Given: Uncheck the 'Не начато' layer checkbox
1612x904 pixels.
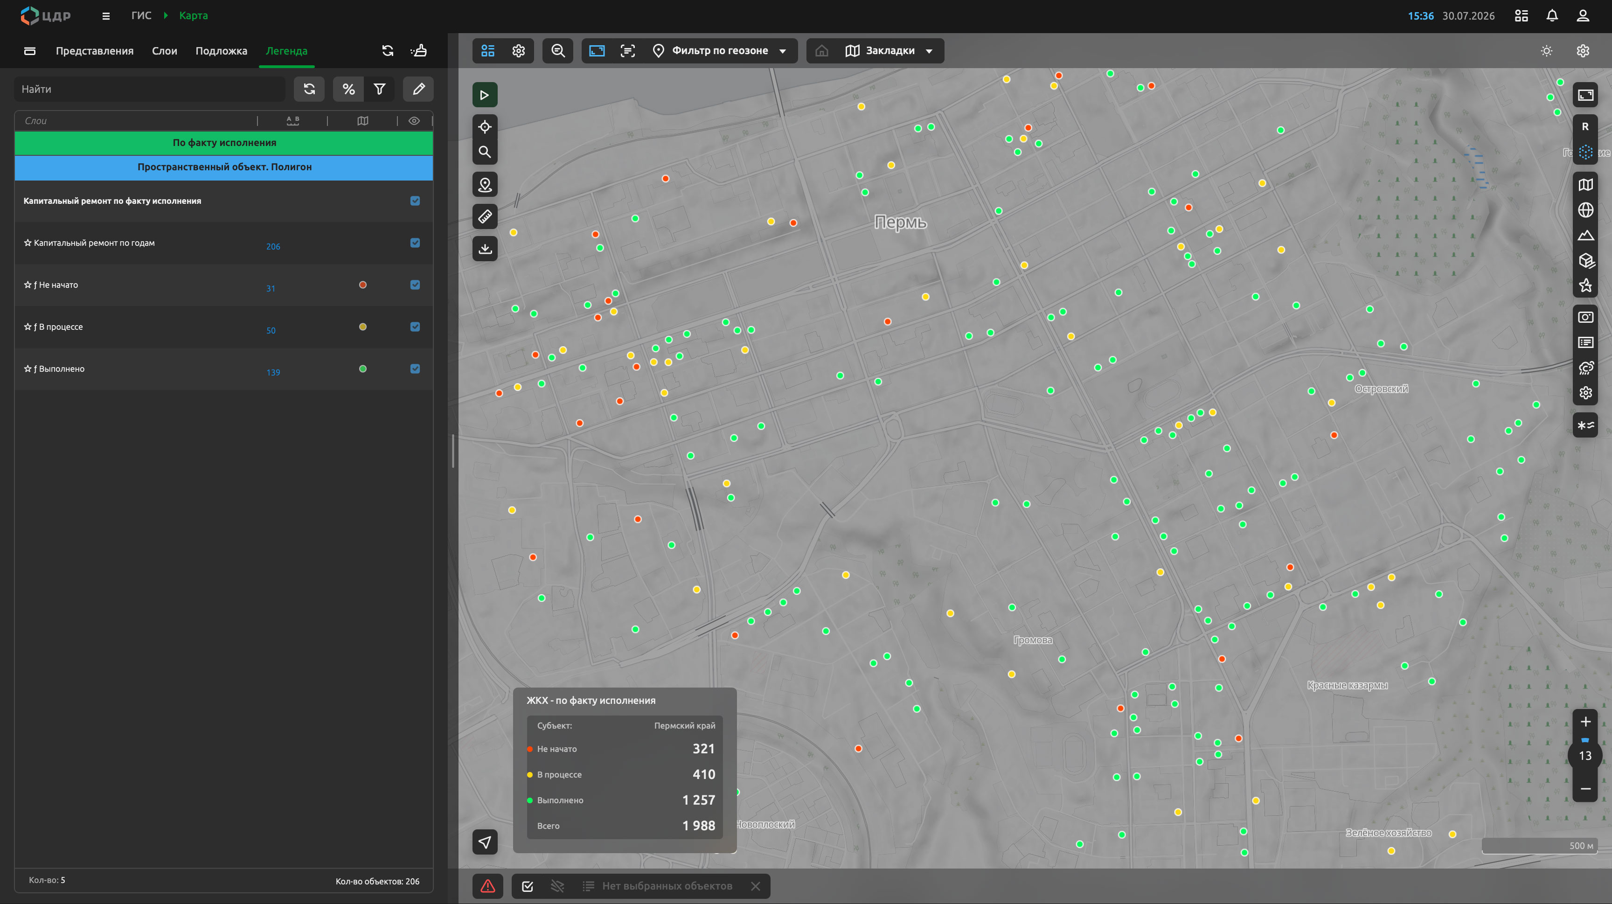Looking at the screenshot, I should 415,285.
